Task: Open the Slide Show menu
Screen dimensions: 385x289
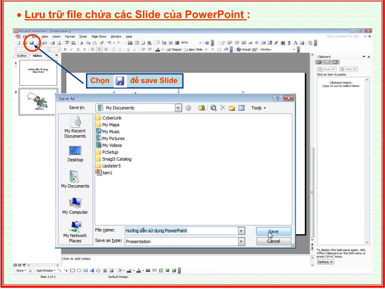Action: (x=99, y=37)
